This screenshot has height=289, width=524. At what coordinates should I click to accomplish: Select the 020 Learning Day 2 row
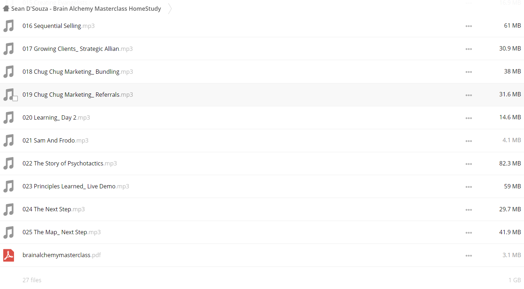tap(262, 117)
